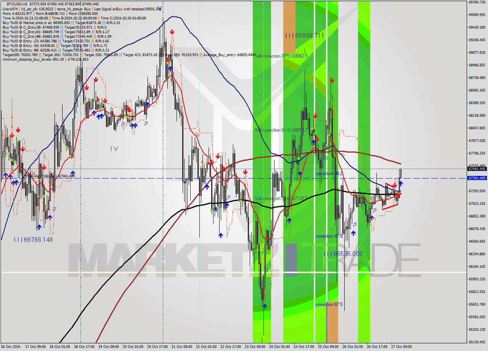Click the orange box below 68838.711 label
Viewport: 488px width, 351px height.
point(289,27)
